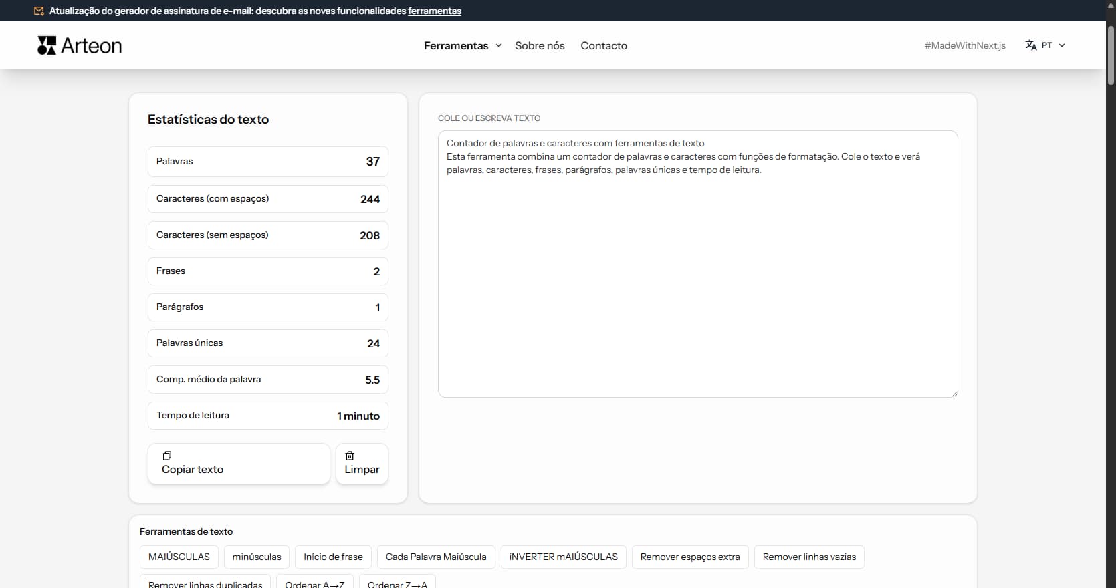Viewport: 1116px width, 588px height.
Task: Go to the Contacto page
Action: coord(603,45)
